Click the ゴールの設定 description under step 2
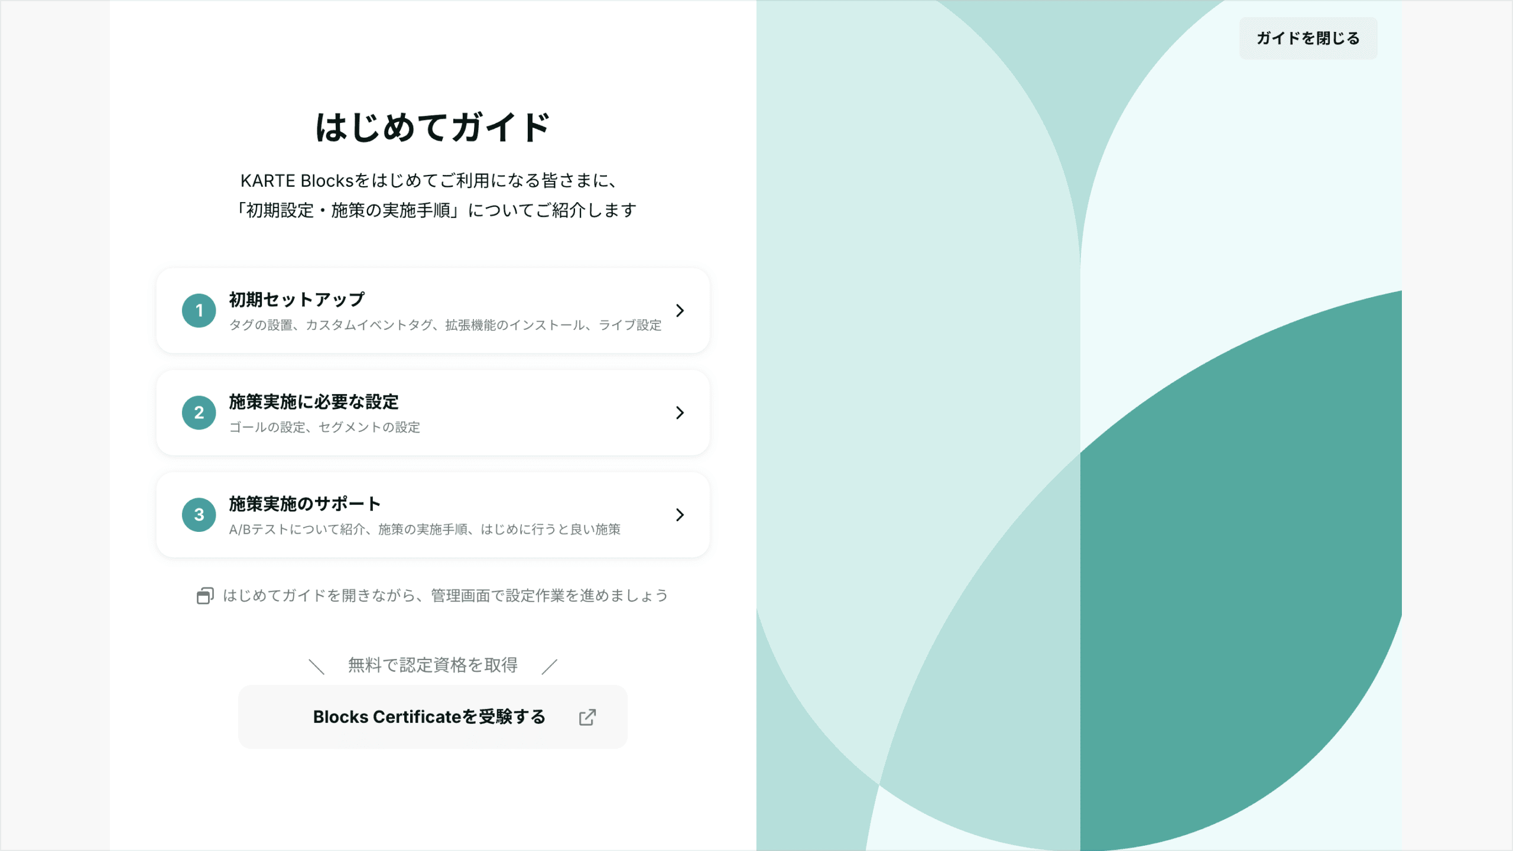 (324, 427)
